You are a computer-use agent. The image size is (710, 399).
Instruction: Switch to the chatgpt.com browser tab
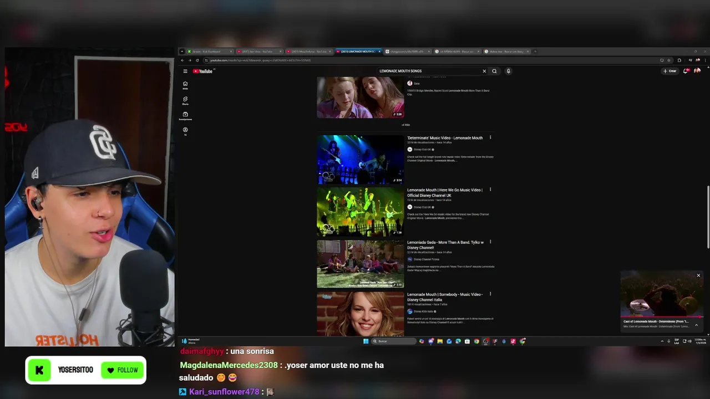point(407,52)
